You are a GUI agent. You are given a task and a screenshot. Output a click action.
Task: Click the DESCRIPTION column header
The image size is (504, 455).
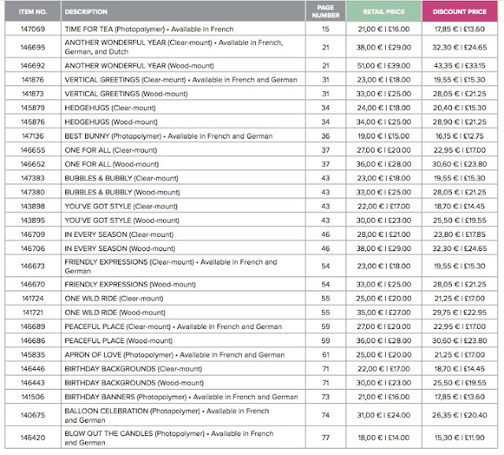pos(87,13)
